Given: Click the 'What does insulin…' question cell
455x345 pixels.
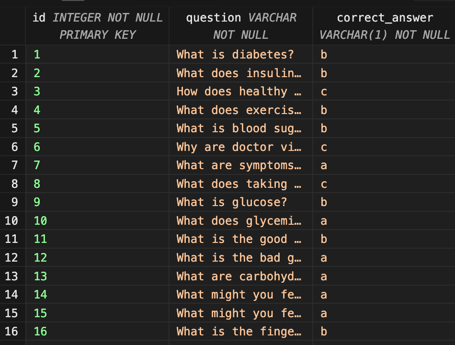Looking at the screenshot, I should point(241,73).
